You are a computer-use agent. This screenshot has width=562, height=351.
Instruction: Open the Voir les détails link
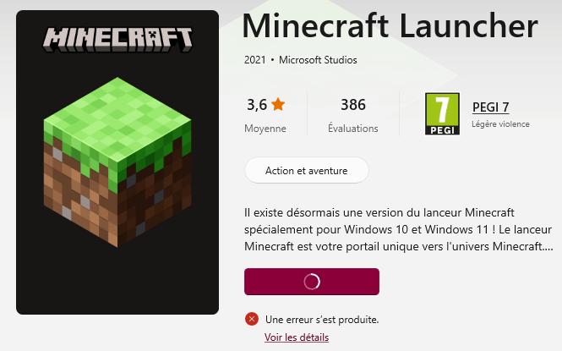pyautogui.click(x=297, y=337)
